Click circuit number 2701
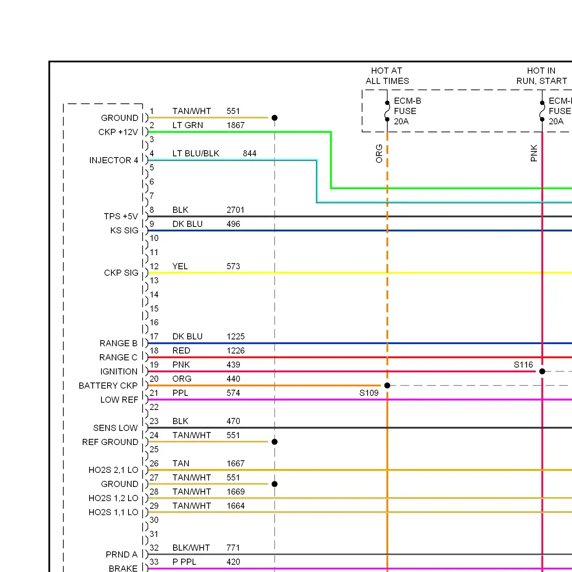The image size is (572, 572). tap(235, 210)
